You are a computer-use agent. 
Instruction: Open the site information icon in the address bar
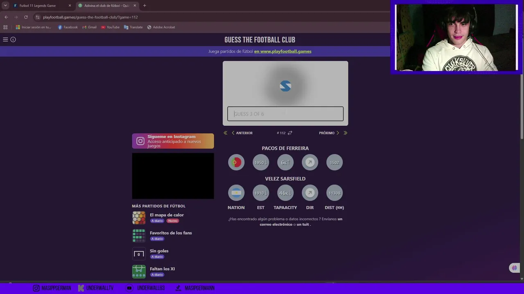[x=38, y=17]
